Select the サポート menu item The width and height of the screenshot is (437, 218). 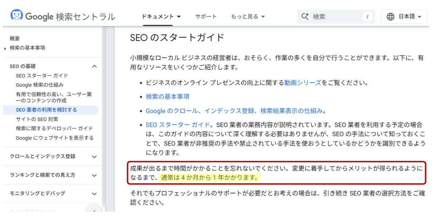pos(206,16)
